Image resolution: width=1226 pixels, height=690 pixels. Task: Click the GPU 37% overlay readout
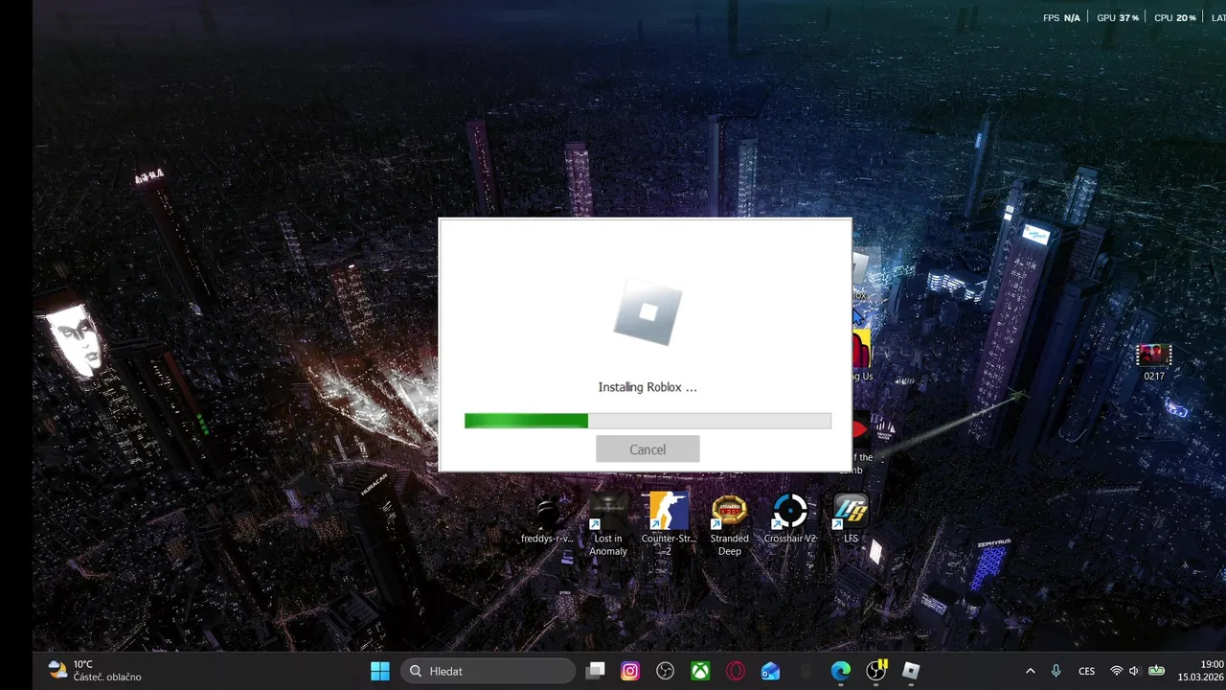coord(1118,17)
